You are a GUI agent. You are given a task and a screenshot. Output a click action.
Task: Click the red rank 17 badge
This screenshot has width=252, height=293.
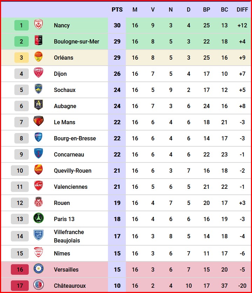[x=20, y=286]
